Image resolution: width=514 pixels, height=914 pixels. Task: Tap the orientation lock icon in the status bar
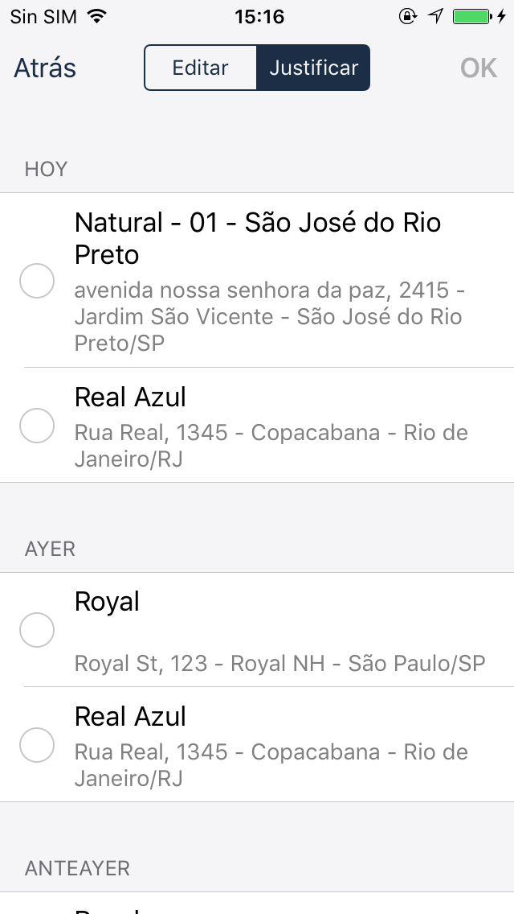tap(408, 14)
